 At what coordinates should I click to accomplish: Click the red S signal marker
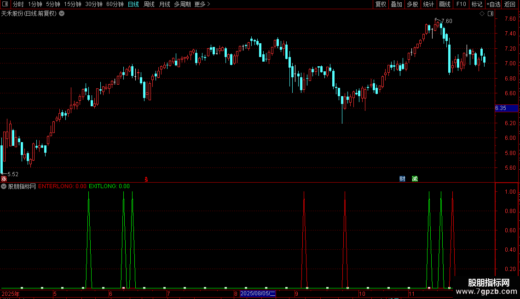click(x=146, y=179)
